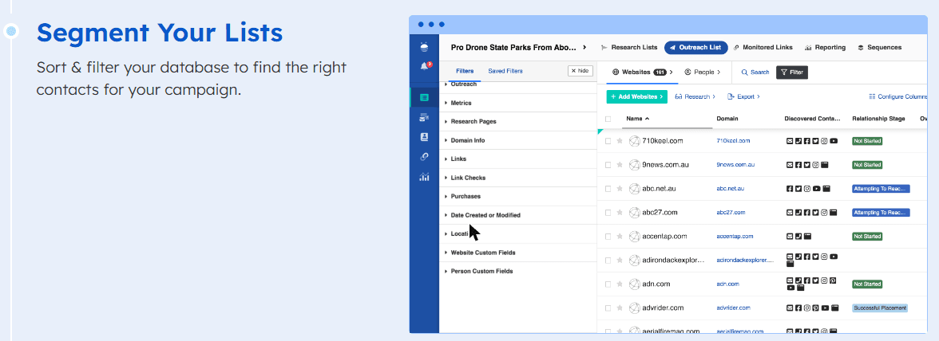The height and width of the screenshot is (341, 939).
Task: Sort by the Name column header
Action: tap(638, 119)
